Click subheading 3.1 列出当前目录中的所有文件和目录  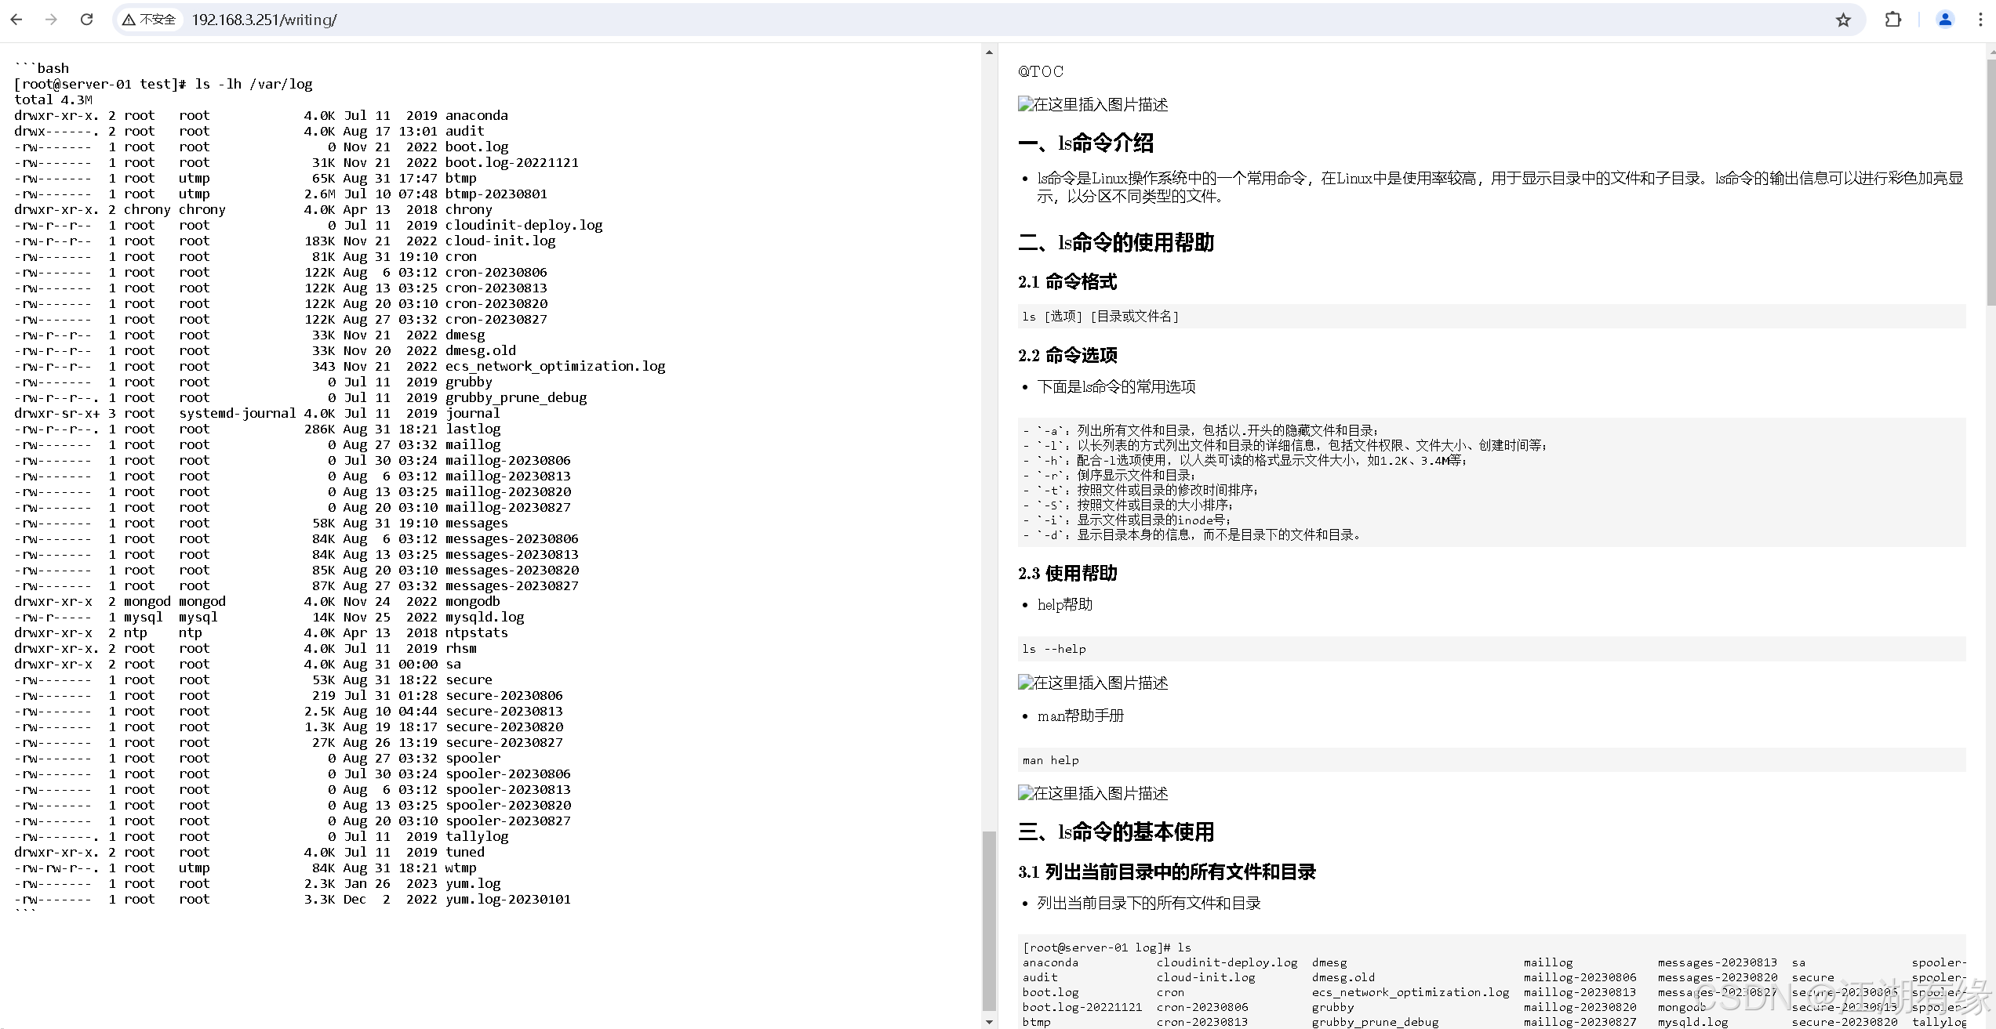(1167, 871)
